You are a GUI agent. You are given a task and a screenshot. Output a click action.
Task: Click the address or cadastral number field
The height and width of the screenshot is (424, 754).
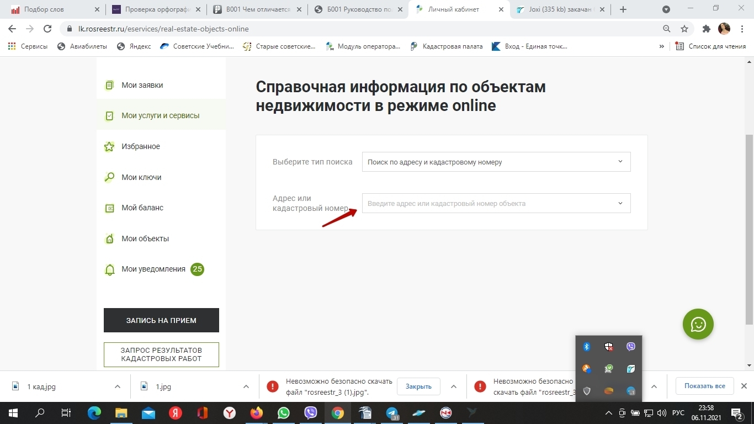(496, 203)
